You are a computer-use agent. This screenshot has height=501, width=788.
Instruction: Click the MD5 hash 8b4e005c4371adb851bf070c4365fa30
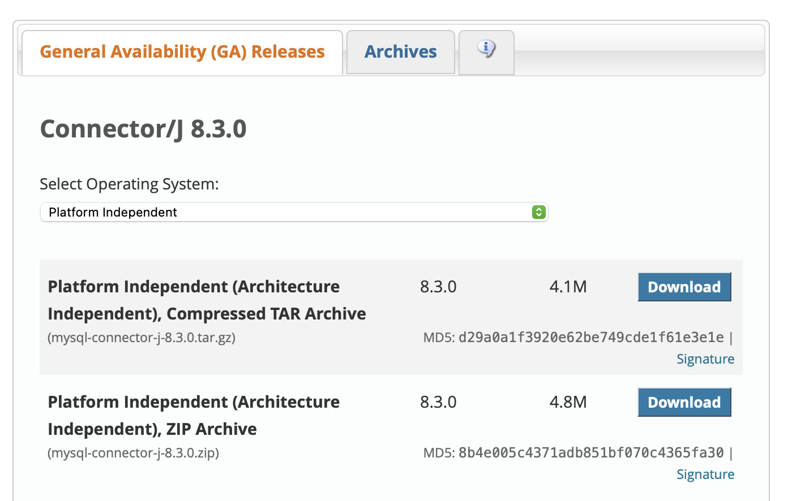(x=591, y=453)
